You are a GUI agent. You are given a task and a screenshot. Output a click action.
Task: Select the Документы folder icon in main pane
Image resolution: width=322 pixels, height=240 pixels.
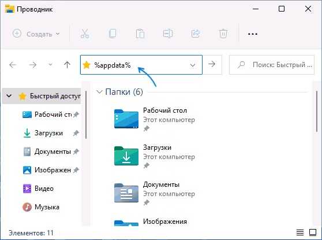[126, 193]
